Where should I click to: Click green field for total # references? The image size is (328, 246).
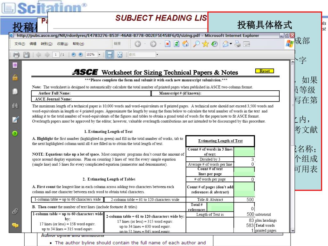[220, 207]
